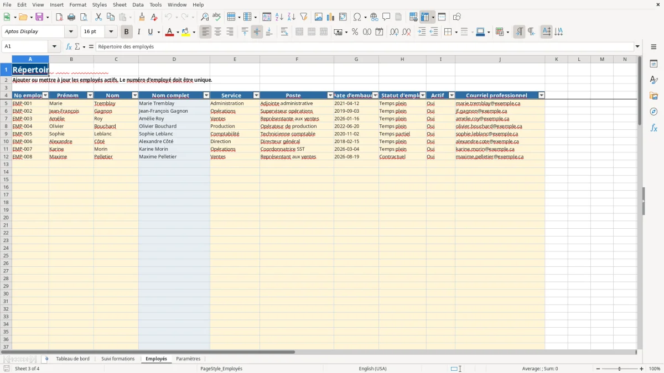Toggle AutoFilter funnel icon
Screen dimensions: 664x373
[304, 17]
